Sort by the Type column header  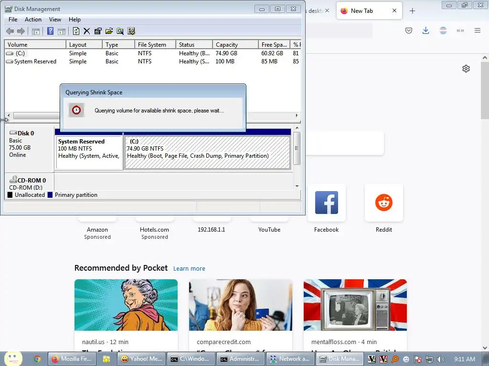point(118,44)
